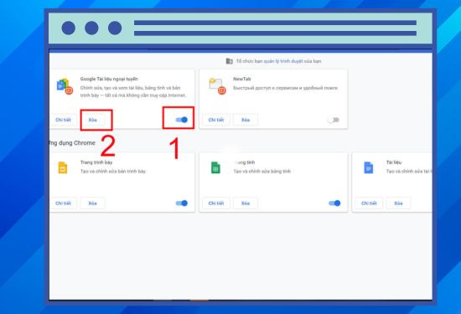The width and height of the screenshot is (461, 314).
Task: Open Chi tiết for Google Tài liệu ngoại tuyến
Action: [63, 120]
